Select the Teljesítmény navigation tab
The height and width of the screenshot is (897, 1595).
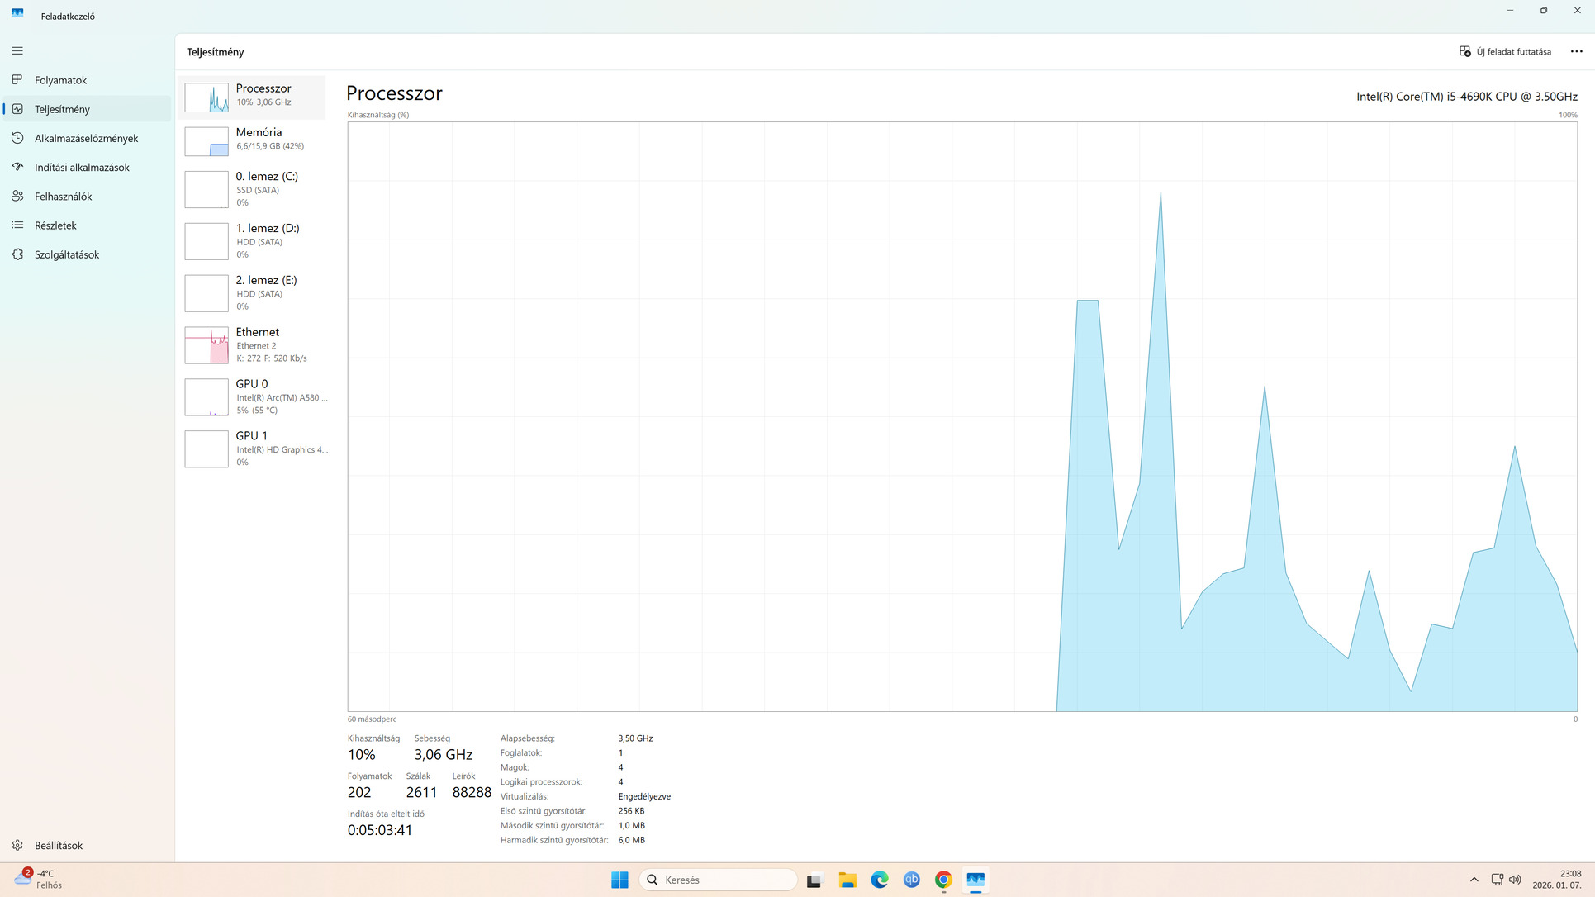(62, 109)
